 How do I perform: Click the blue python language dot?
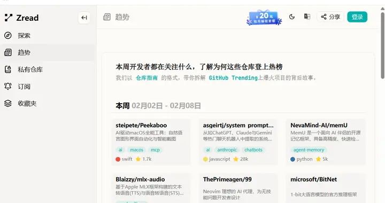tap(292, 159)
